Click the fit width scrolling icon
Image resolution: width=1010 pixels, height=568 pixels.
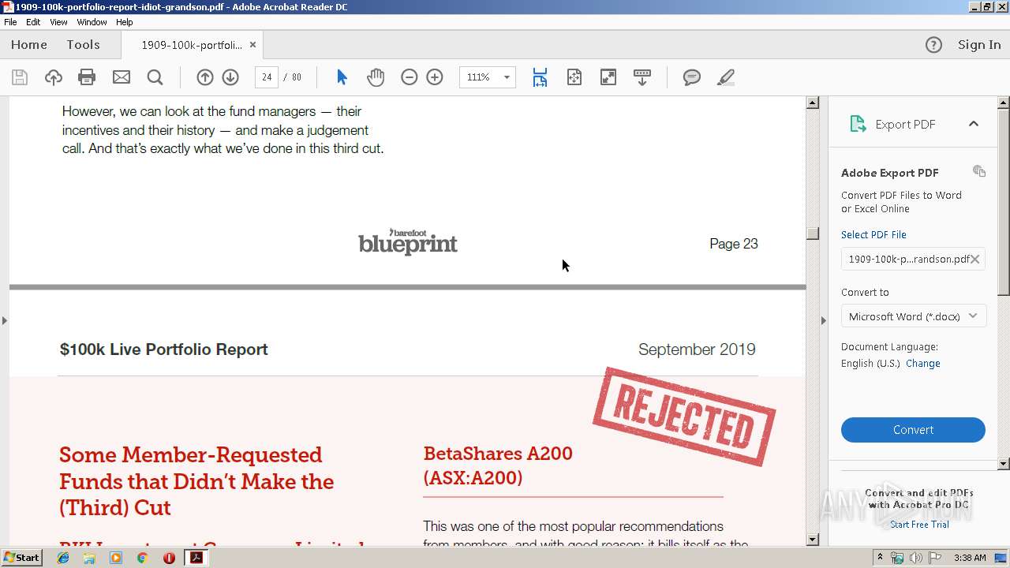tap(540, 77)
